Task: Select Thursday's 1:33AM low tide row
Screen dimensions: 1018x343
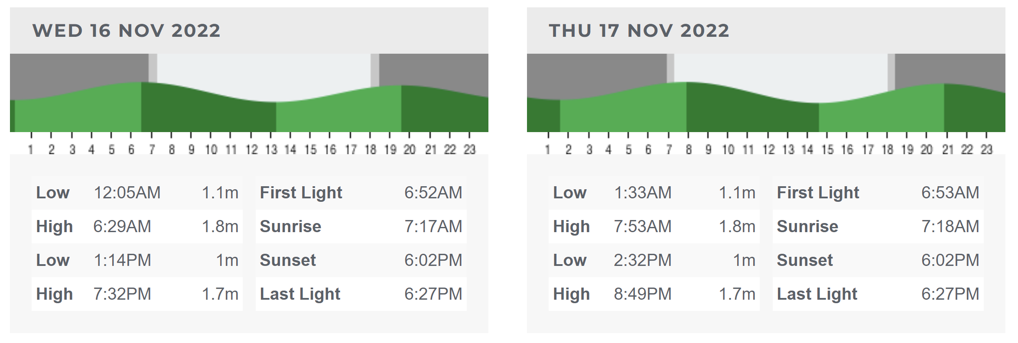Action: 654,193
